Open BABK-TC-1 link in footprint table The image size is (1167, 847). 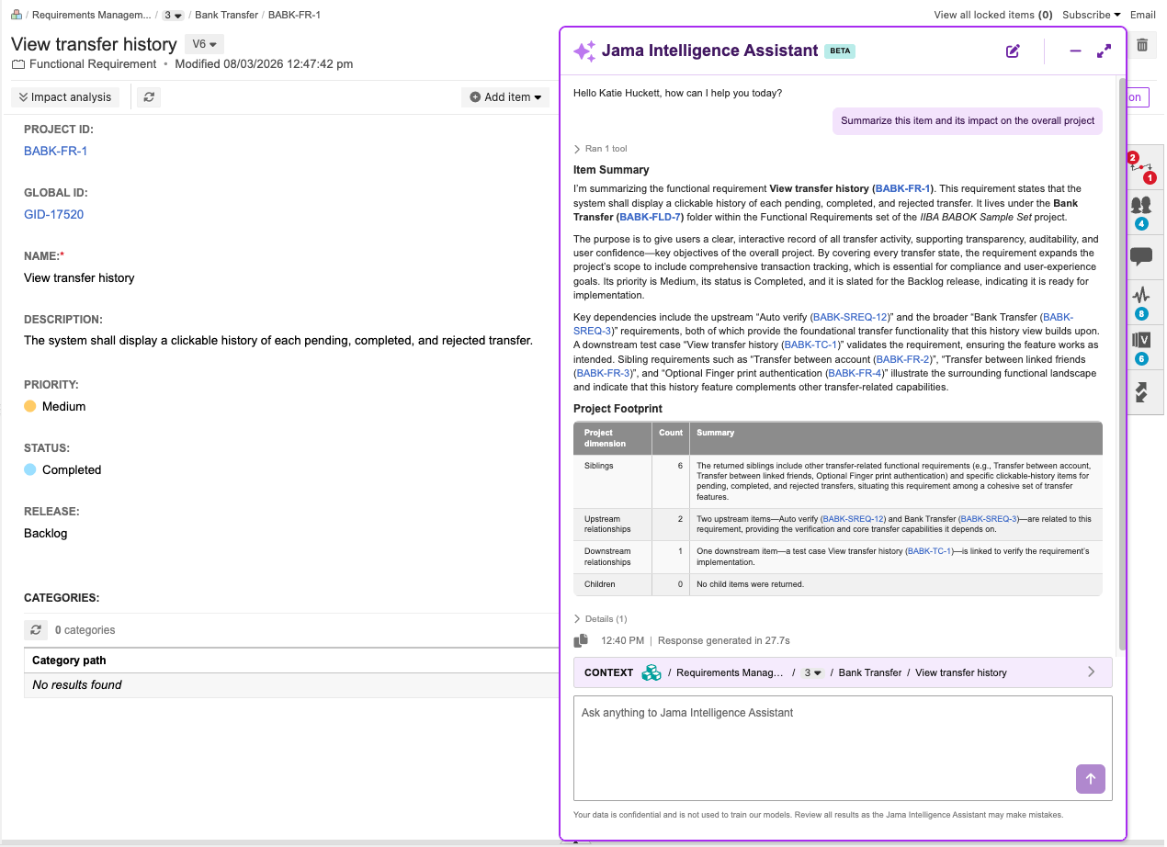click(x=929, y=551)
